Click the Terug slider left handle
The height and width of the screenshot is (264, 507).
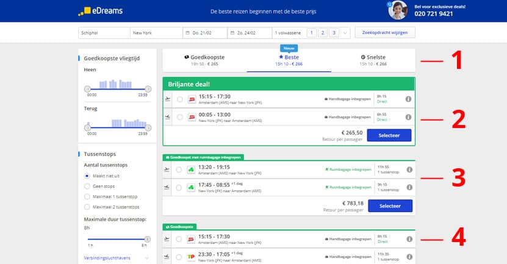[x=87, y=127]
